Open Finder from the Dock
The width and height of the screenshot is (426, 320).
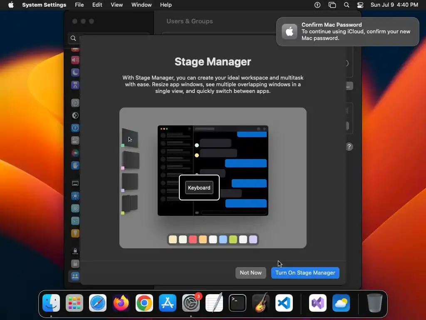click(x=51, y=303)
